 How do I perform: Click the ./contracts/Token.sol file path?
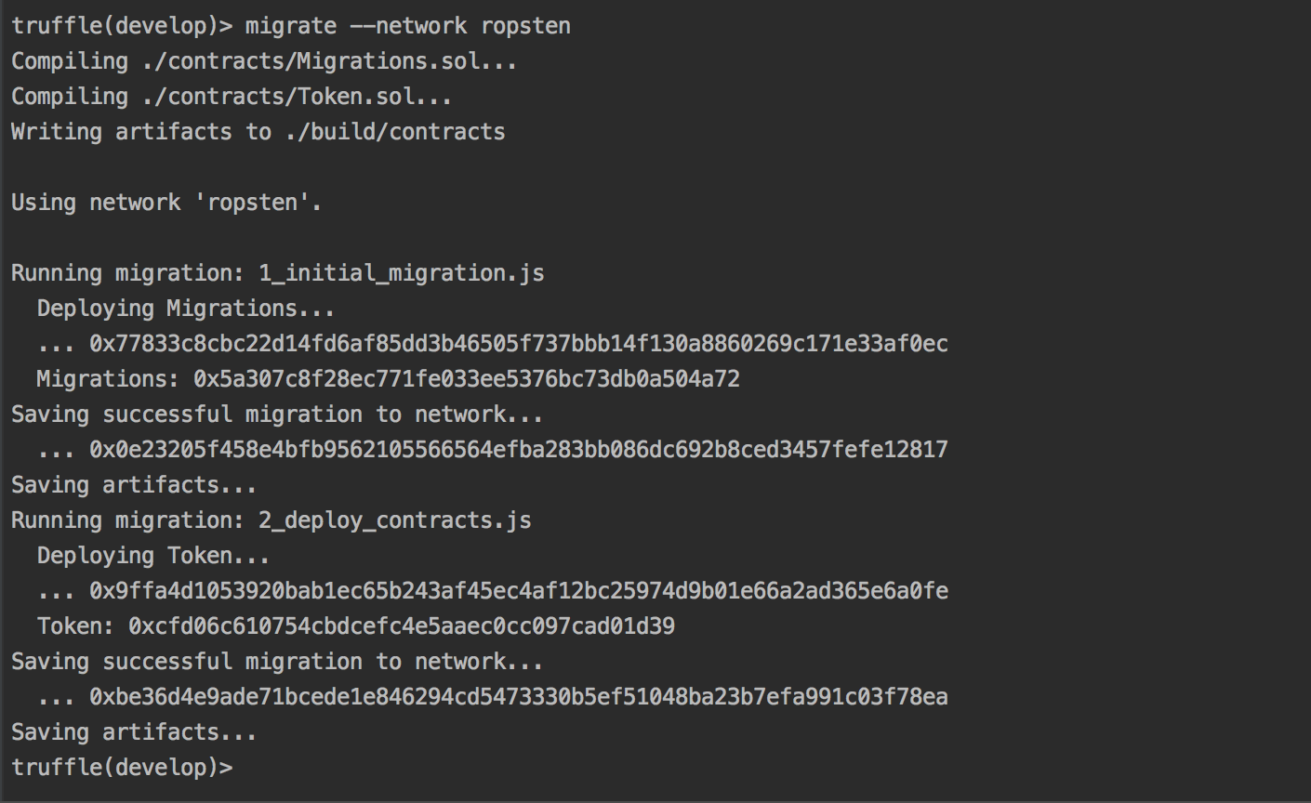(297, 97)
